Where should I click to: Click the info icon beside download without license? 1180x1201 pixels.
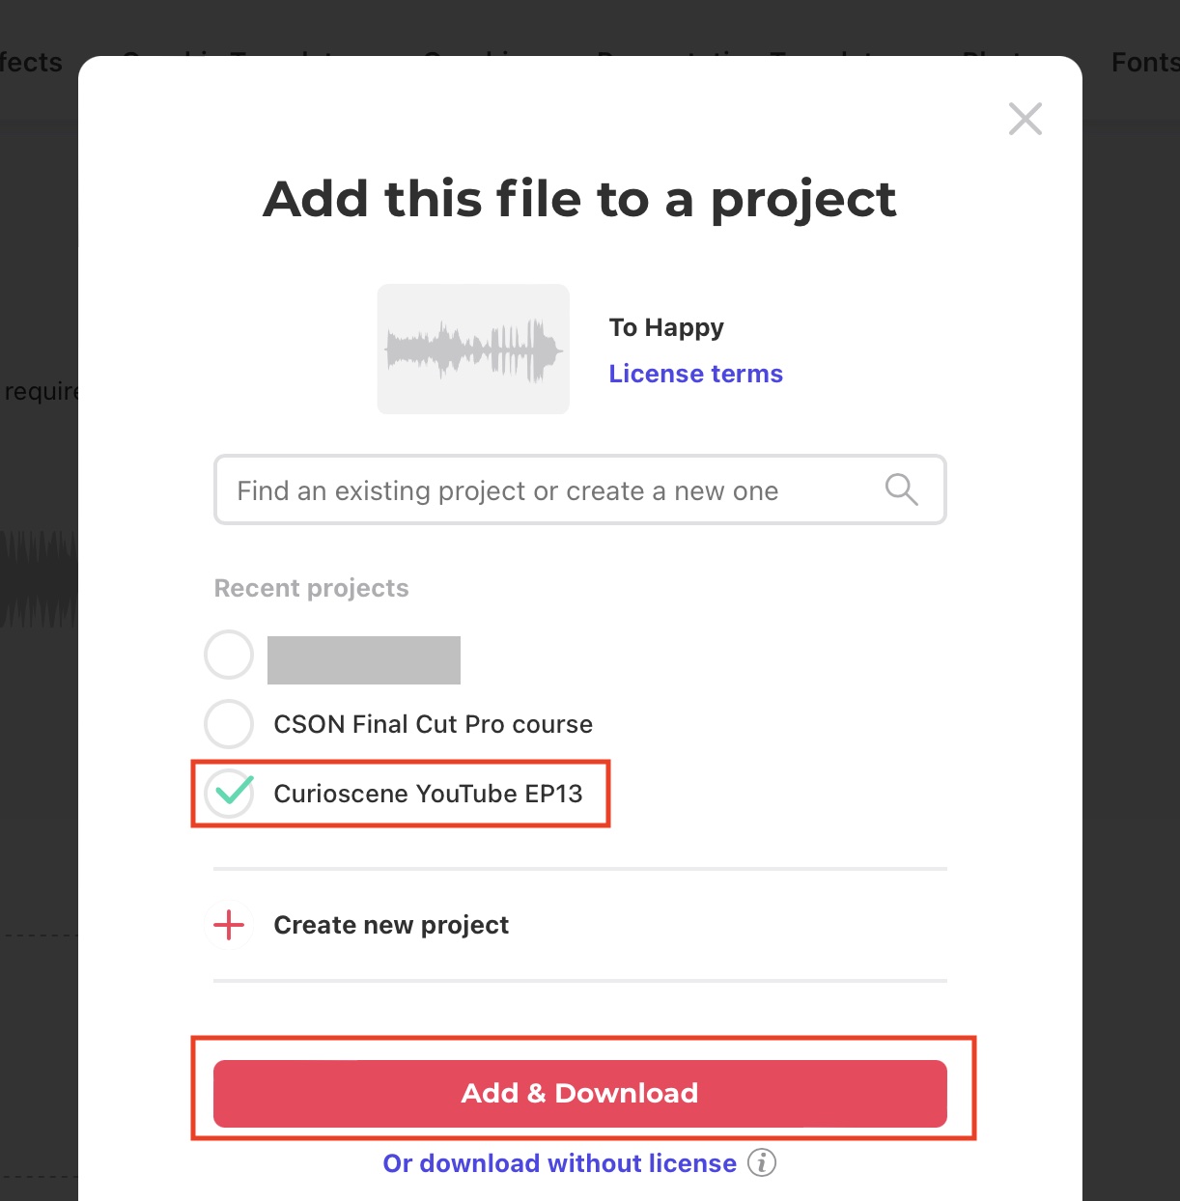[762, 1162]
